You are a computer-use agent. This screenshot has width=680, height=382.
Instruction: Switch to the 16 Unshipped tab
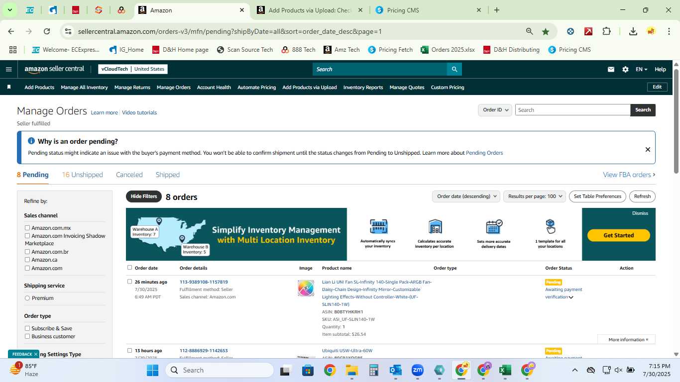82,175
